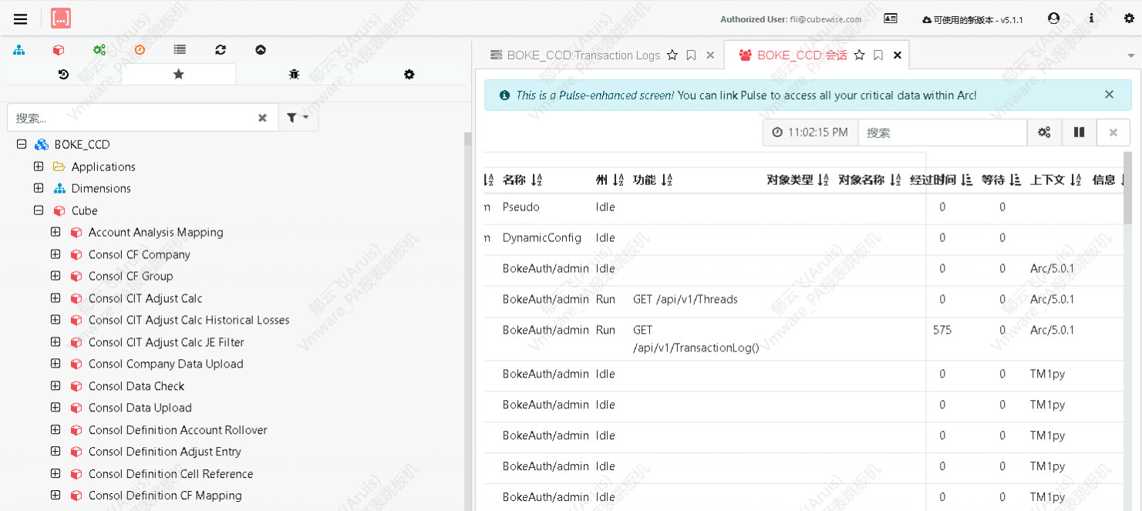Click the session search input field
The width and height of the screenshot is (1142, 511).
coord(942,133)
